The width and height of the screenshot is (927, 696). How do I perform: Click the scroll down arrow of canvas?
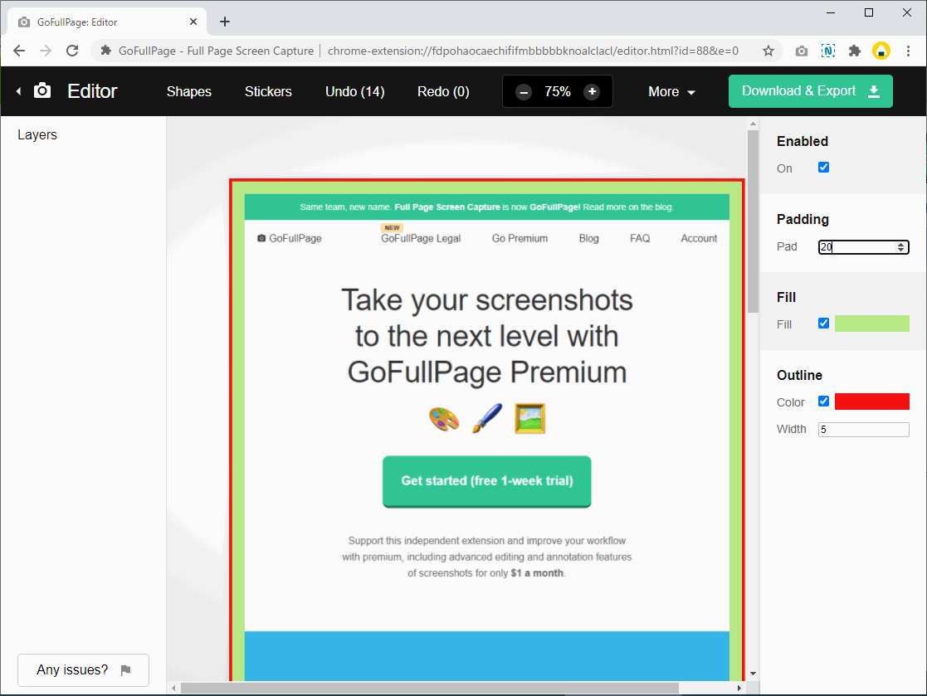click(x=753, y=674)
